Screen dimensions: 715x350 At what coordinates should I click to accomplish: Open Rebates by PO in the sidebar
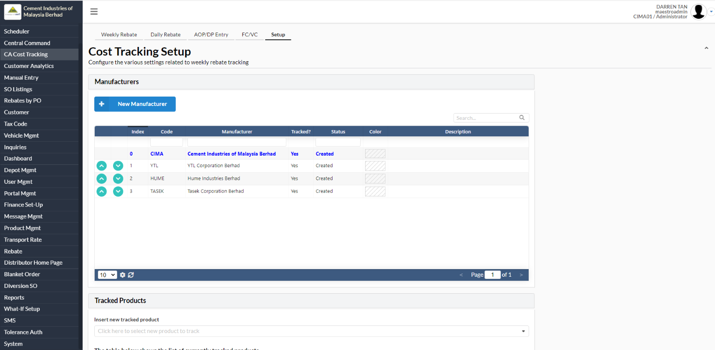(39, 101)
